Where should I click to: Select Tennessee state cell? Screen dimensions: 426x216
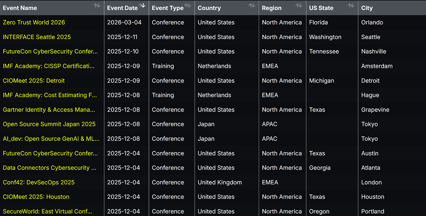point(324,51)
